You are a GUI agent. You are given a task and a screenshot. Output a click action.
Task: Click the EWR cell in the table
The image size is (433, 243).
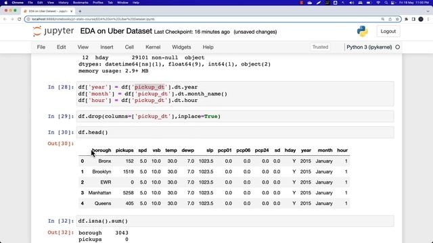[106, 182]
